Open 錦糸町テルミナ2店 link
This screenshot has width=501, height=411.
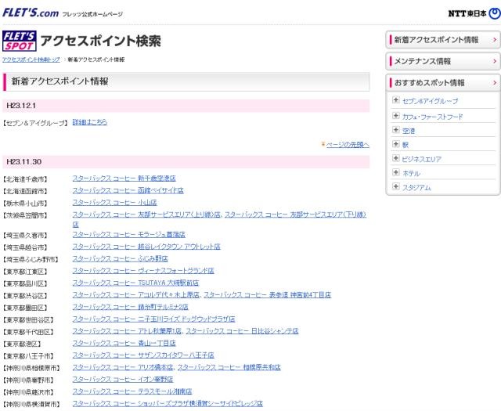[130, 307]
